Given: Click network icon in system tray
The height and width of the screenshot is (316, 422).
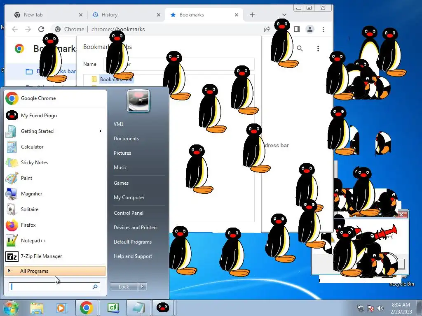Looking at the screenshot, I should [x=360, y=308].
